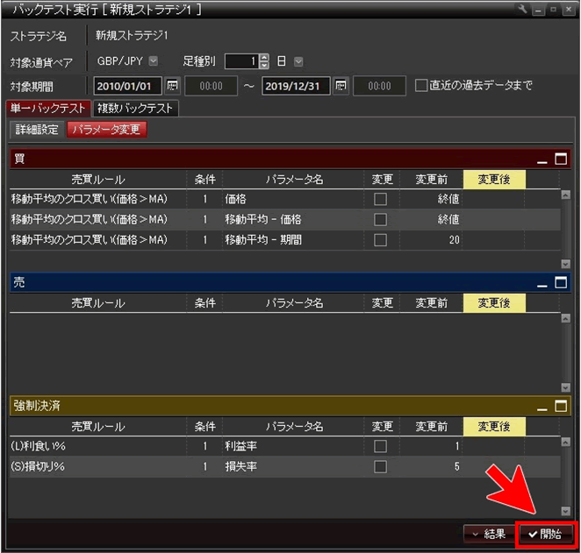Click the 開始 start button
The width and height of the screenshot is (581, 553).
click(x=545, y=534)
